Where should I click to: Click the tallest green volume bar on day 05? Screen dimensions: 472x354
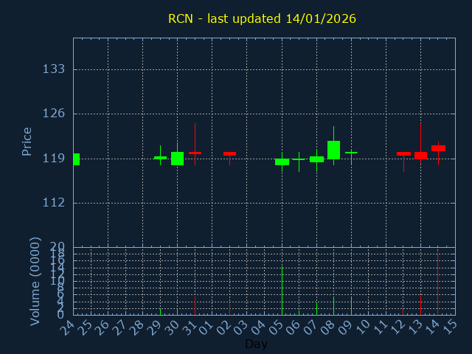282,291
